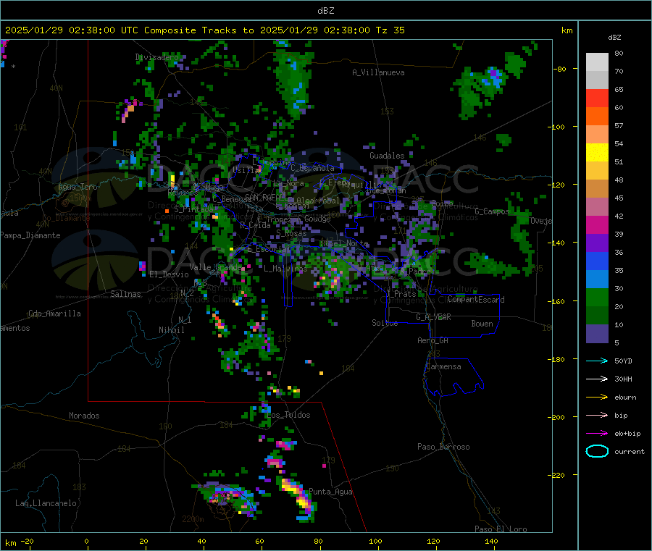Click the G_Campos map label
This screenshot has height=551, width=652.
click(492, 211)
